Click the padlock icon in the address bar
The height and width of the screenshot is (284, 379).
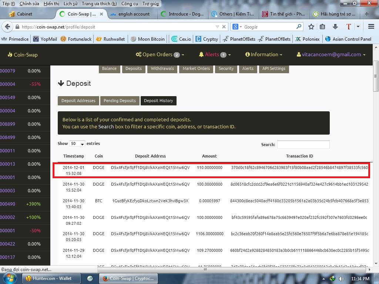point(18,27)
